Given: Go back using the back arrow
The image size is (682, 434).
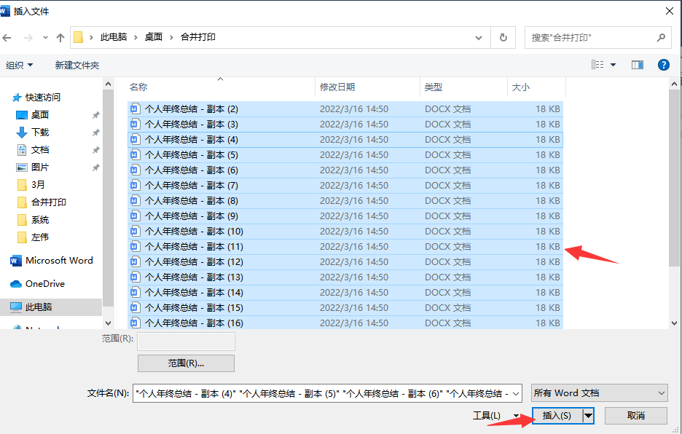Looking at the screenshot, I should [x=7, y=38].
